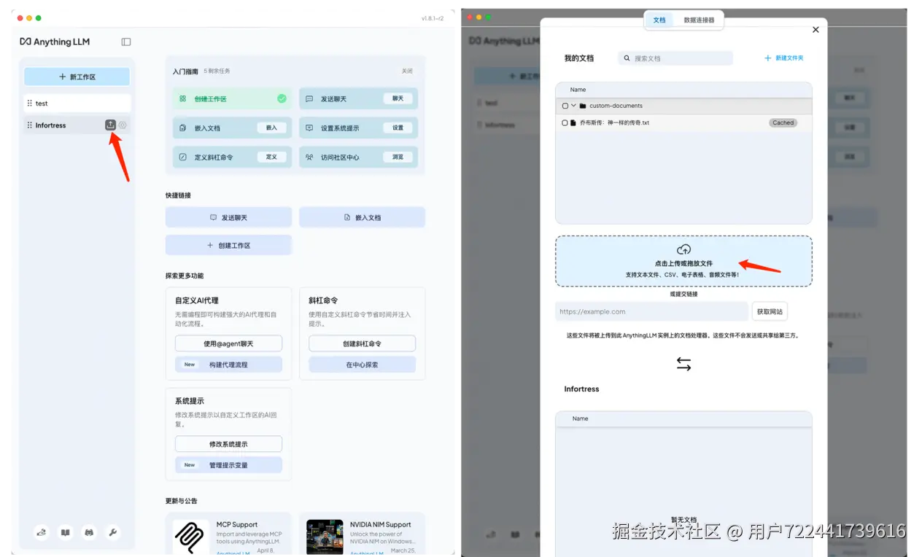Click the 构建代理流程 button
The height and width of the screenshot is (557, 922).
[x=228, y=365]
